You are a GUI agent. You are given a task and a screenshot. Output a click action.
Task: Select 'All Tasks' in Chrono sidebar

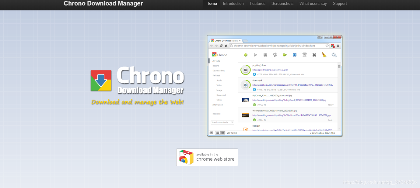click(216, 61)
